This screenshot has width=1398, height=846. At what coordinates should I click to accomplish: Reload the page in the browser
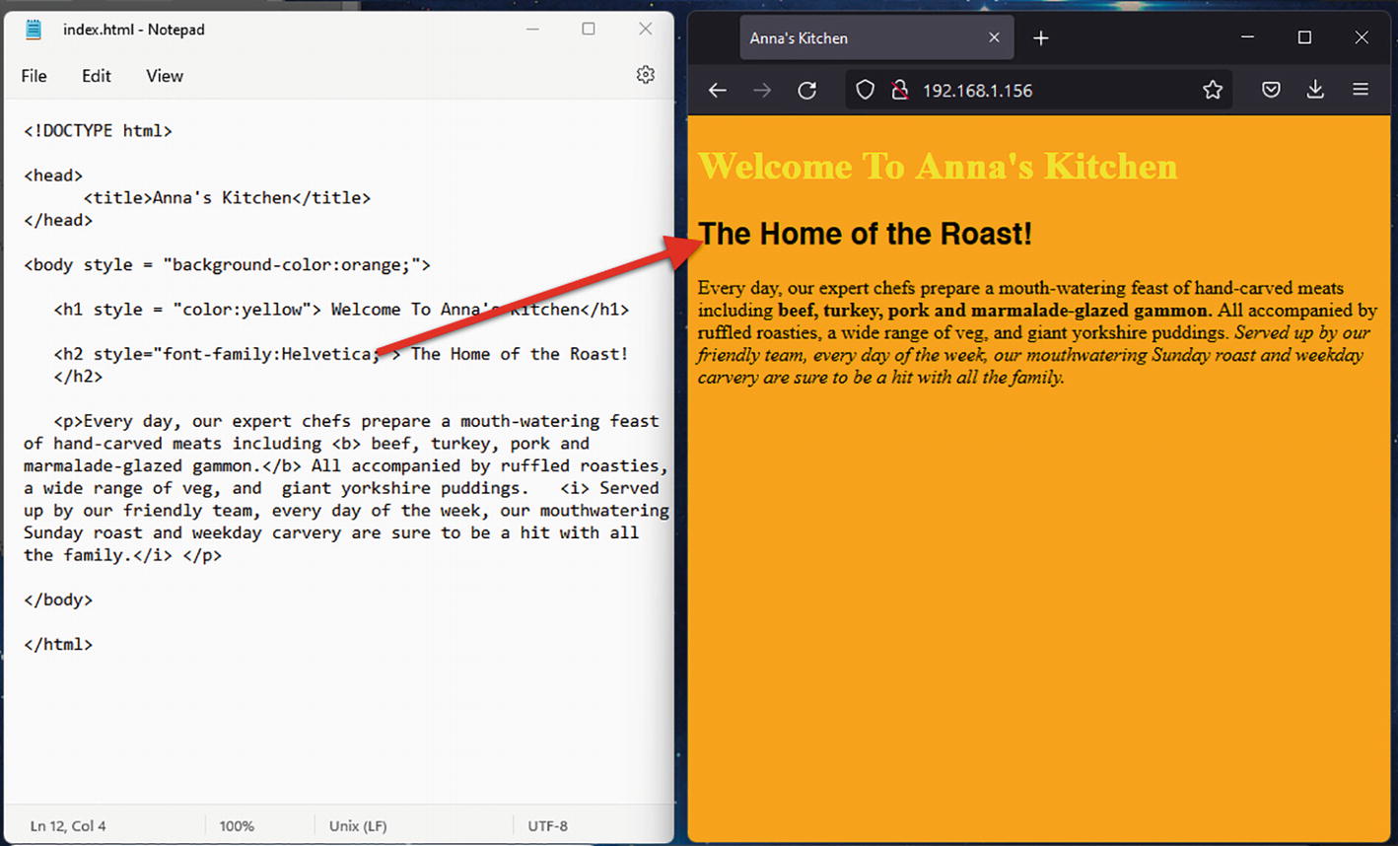(x=807, y=91)
